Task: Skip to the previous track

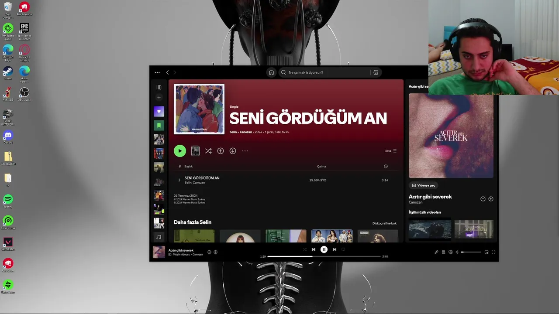Action: pyautogui.click(x=314, y=249)
